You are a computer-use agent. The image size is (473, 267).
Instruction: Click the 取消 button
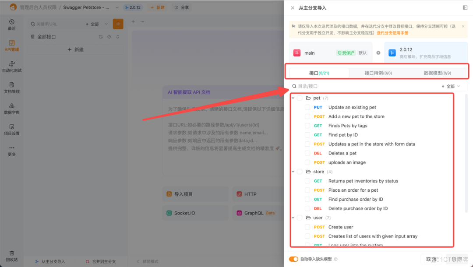pos(432,259)
